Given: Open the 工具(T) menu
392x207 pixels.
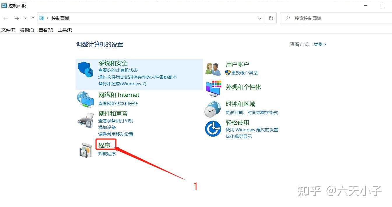Looking at the screenshot, I should coord(65,30).
